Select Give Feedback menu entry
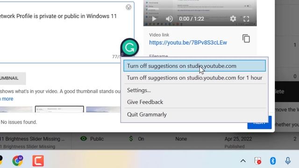 click(x=194, y=102)
